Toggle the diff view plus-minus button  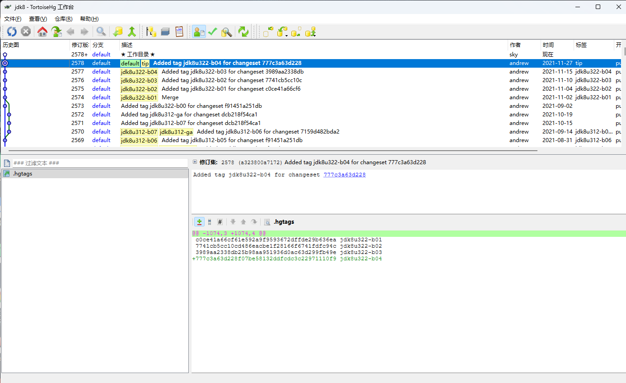pyautogui.click(x=199, y=222)
